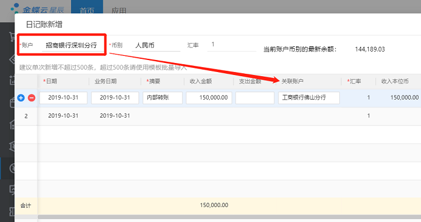The width and height of the screenshot is (421, 222).
Task: Click the 支出金额 column header
Action: (250, 81)
